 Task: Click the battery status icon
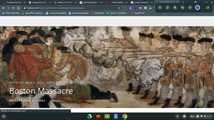205,116
